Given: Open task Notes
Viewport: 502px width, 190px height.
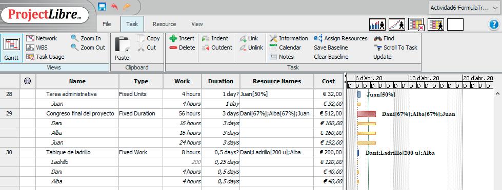Looking at the screenshot, I should (282, 57).
